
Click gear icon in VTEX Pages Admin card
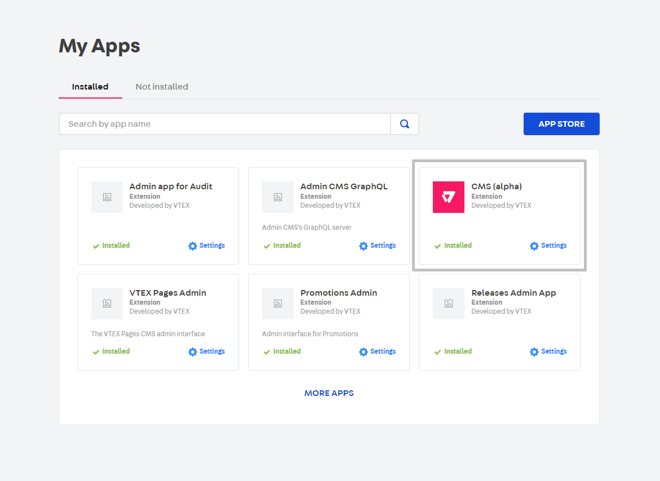point(192,352)
